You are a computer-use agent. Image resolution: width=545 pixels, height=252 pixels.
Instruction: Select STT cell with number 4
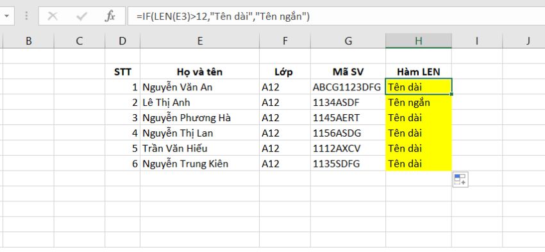coord(122,133)
